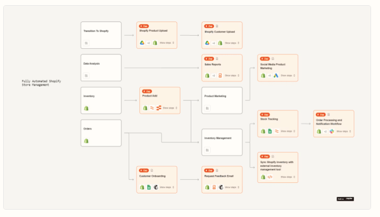This screenshot has height=217, width=380.
Task: Click Shopify icon in Order Processing workflow card
Action: click(319, 131)
